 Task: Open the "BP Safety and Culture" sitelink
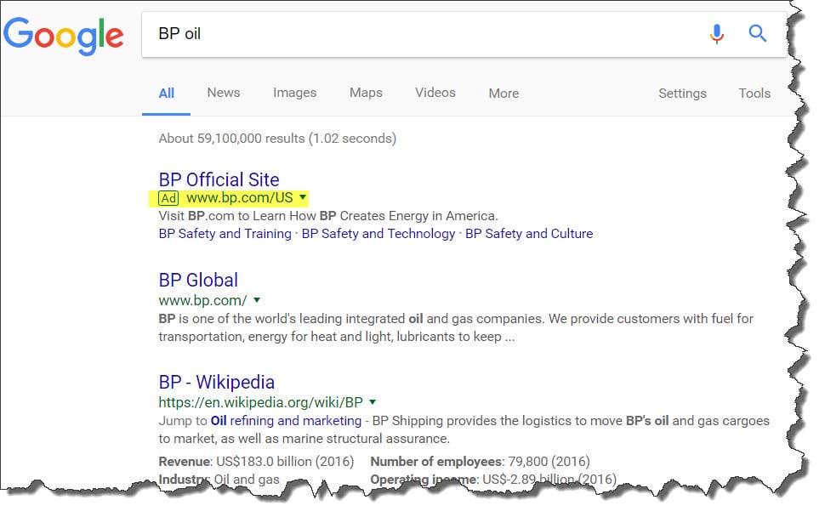pos(529,234)
